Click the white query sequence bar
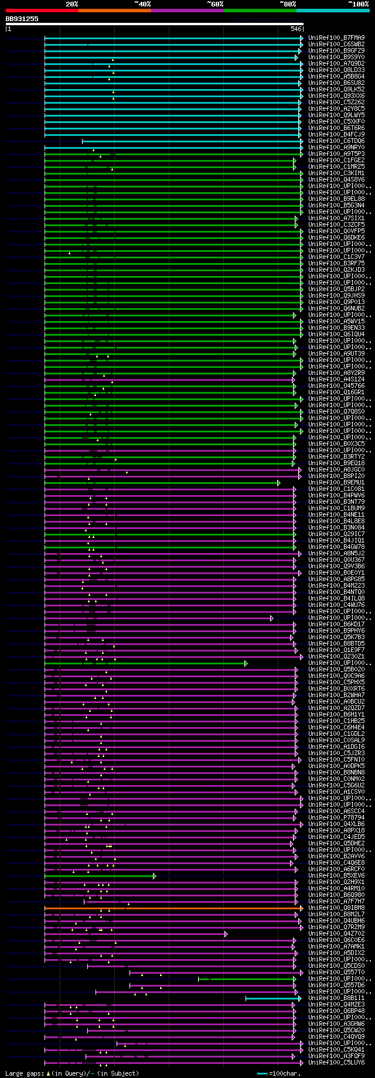Screen dimensions: 375x1078 [x=155, y=25]
